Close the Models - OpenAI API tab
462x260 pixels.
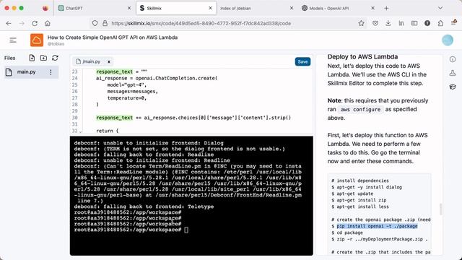coord(372,8)
